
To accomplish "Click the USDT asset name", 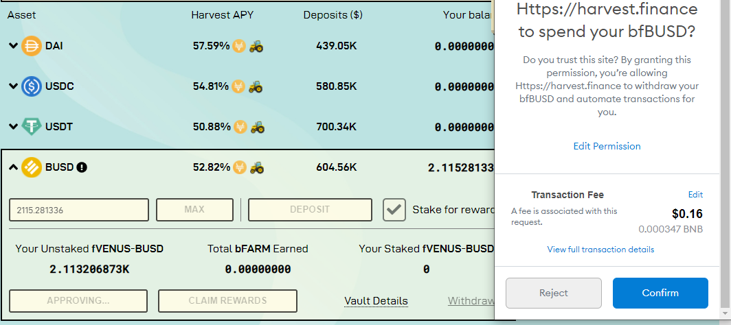I will [x=59, y=126].
